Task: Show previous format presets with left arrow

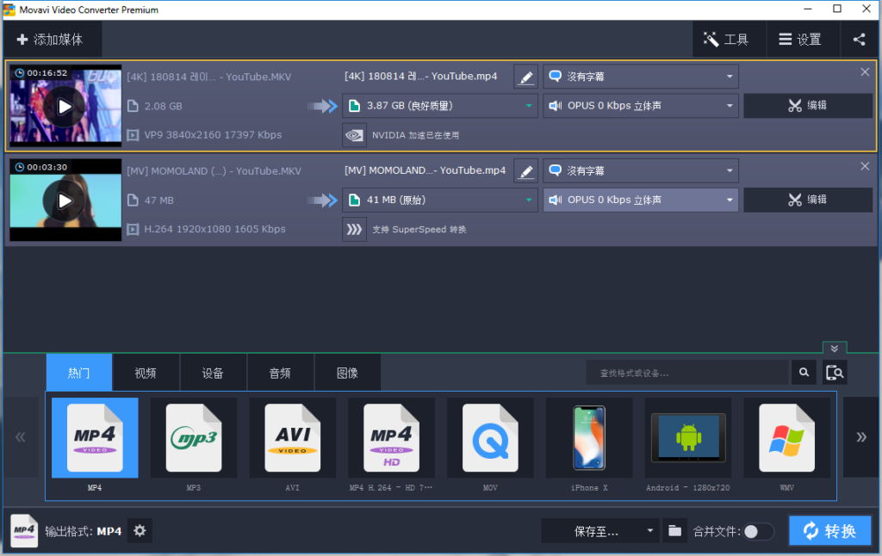Action: (21, 437)
